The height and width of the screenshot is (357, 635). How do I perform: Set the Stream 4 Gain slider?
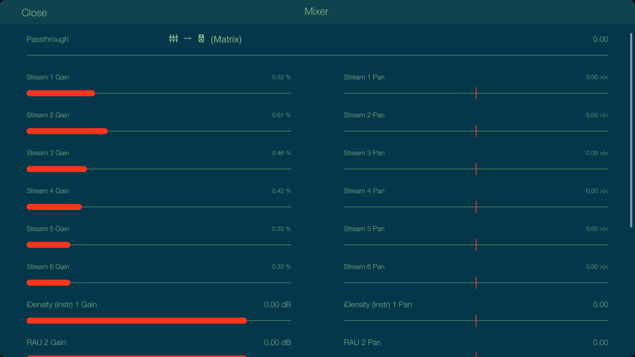coord(159,207)
